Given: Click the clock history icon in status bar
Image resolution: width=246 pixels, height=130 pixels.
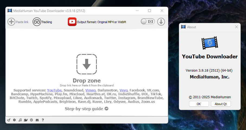Looking at the screenshot, I should tap(31, 120).
